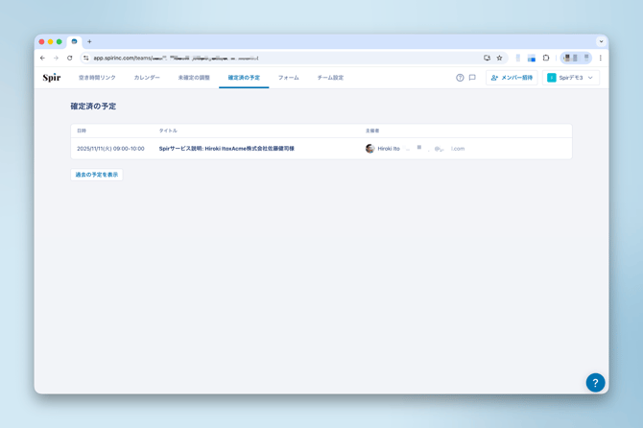Expand the tab search chevron in Chrome
The width and height of the screenshot is (643, 428).
601,41
